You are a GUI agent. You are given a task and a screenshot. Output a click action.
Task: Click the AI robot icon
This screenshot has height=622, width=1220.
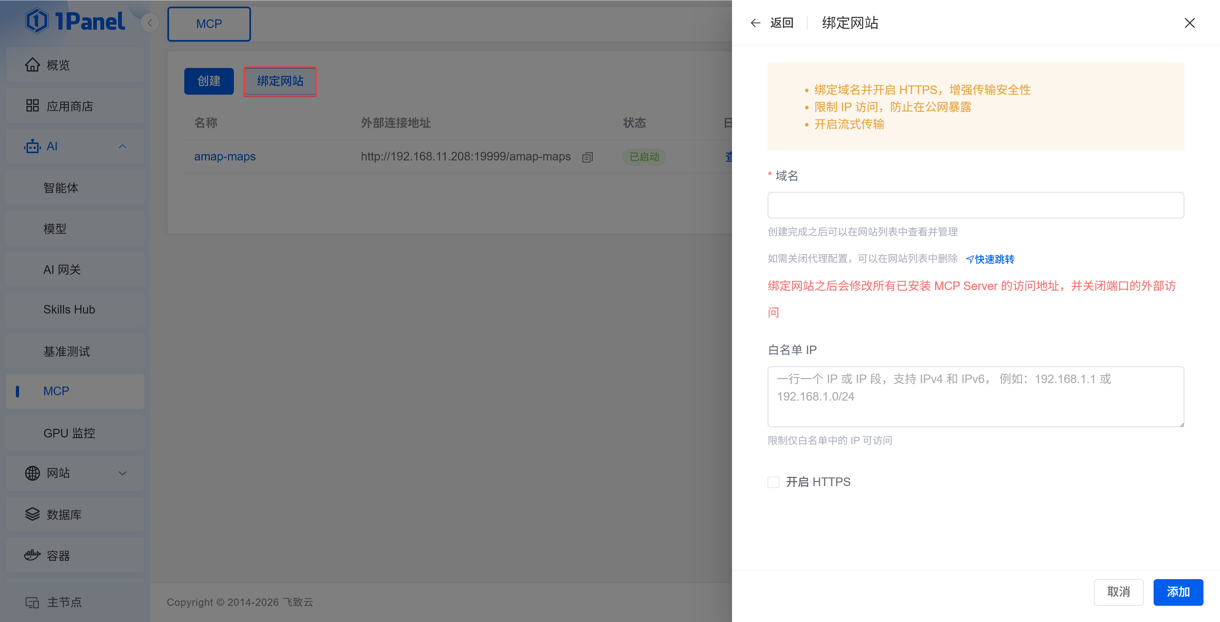32,146
